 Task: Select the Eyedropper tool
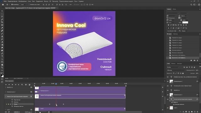click(2, 28)
